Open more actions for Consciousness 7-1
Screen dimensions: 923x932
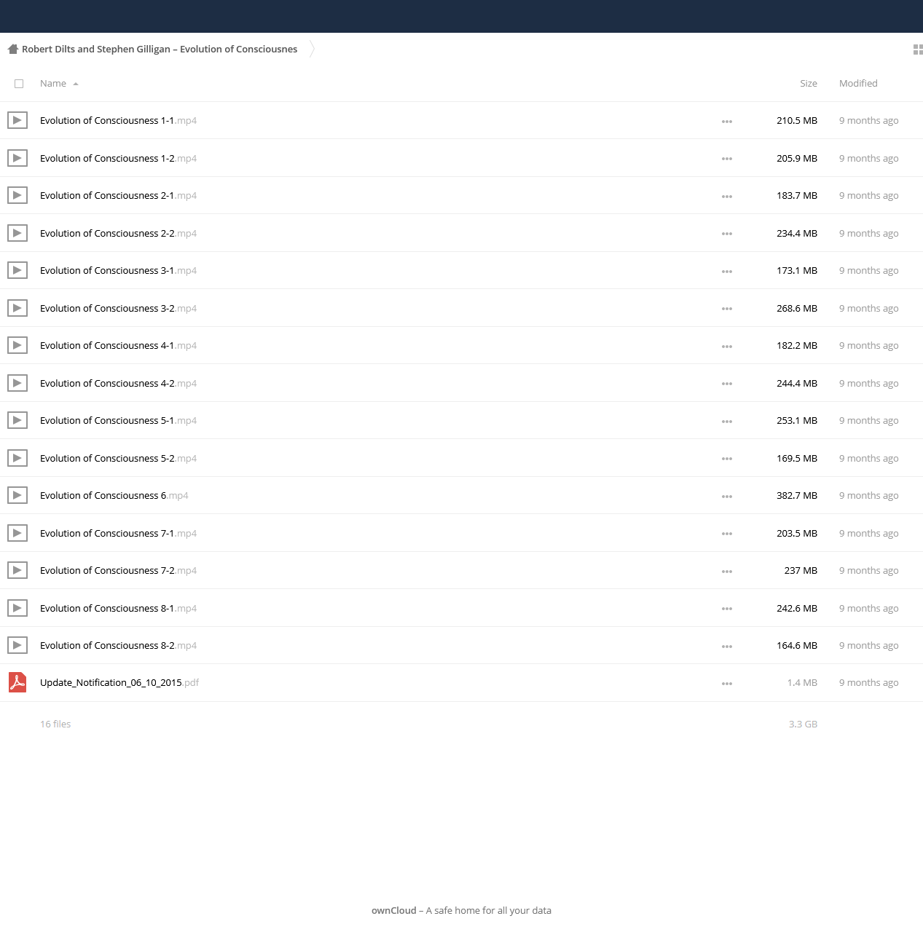727,534
